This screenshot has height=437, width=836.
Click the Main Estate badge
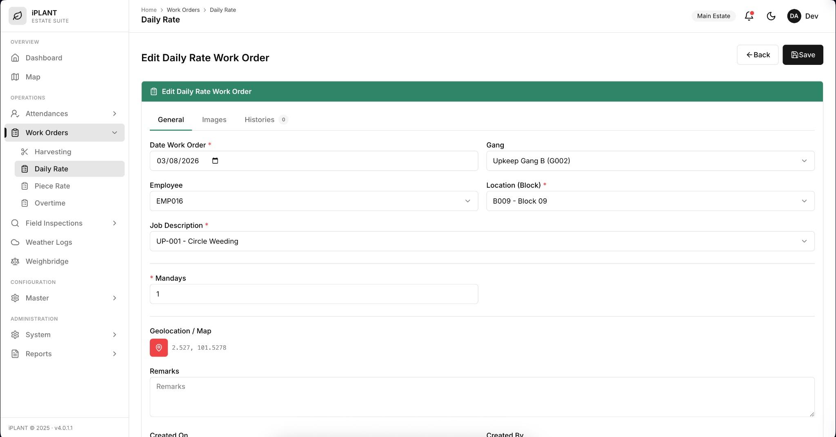coord(714,16)
